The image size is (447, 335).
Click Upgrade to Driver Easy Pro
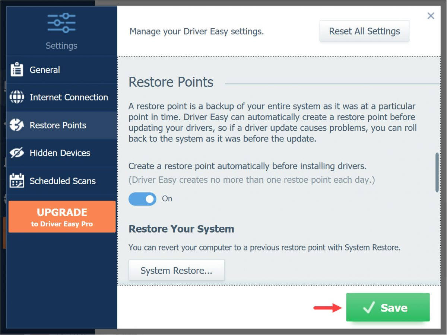coord(62,217)
